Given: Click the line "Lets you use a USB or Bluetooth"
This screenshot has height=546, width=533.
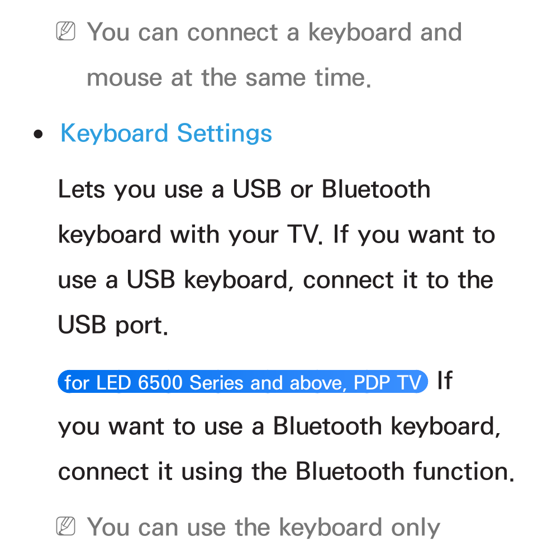Looking at the screenshot, I should point(244,189).
